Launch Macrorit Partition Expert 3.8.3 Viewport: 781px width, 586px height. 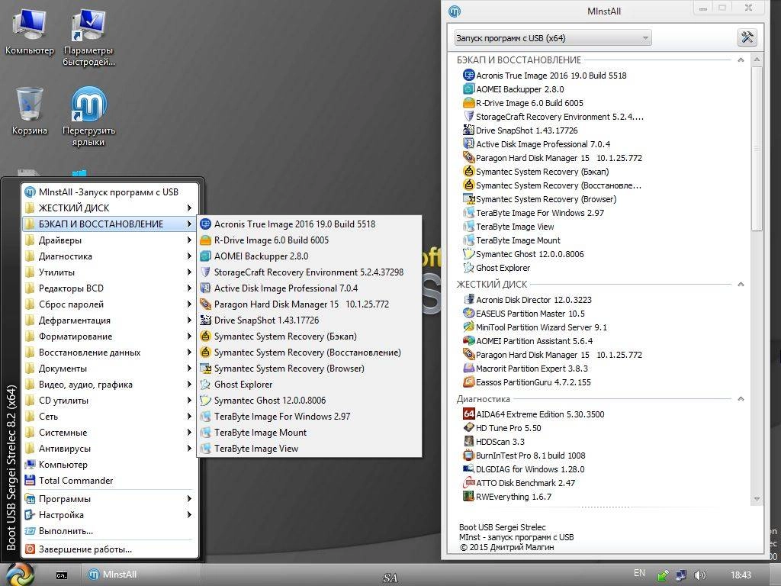(x=525, y=369)
